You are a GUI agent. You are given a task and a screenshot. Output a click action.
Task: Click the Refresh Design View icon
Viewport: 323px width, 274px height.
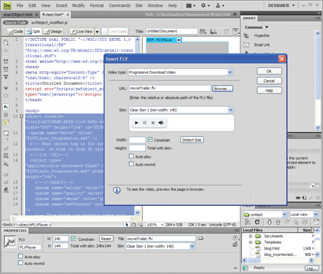tap(226, 32)
